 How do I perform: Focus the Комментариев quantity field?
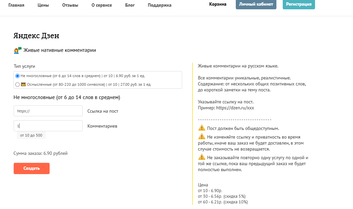(48, 126)
